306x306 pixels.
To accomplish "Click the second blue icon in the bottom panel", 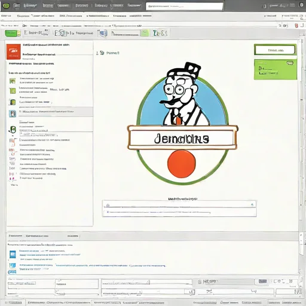I will pos(13,265).
